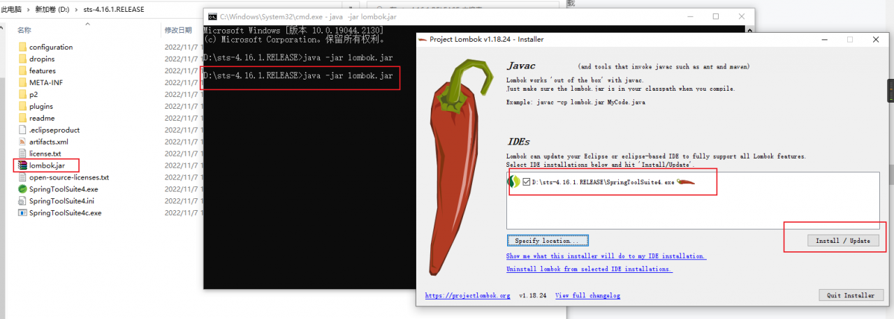Click the Lombok pepper icon in installer title
894x319 pixels.
(x=422, y=39)
